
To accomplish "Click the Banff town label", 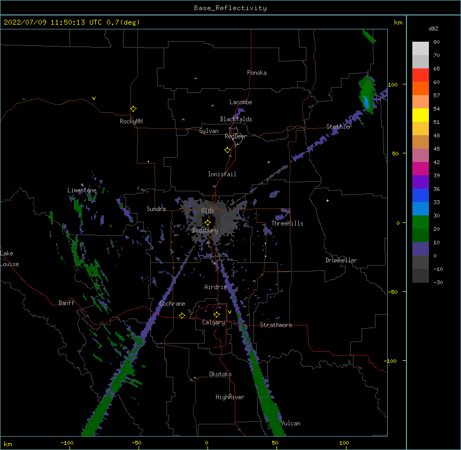I will coord(66,303).
